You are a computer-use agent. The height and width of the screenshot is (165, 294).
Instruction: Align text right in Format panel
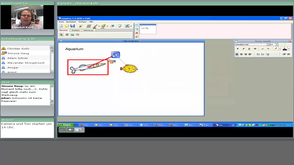click(246, 54)
